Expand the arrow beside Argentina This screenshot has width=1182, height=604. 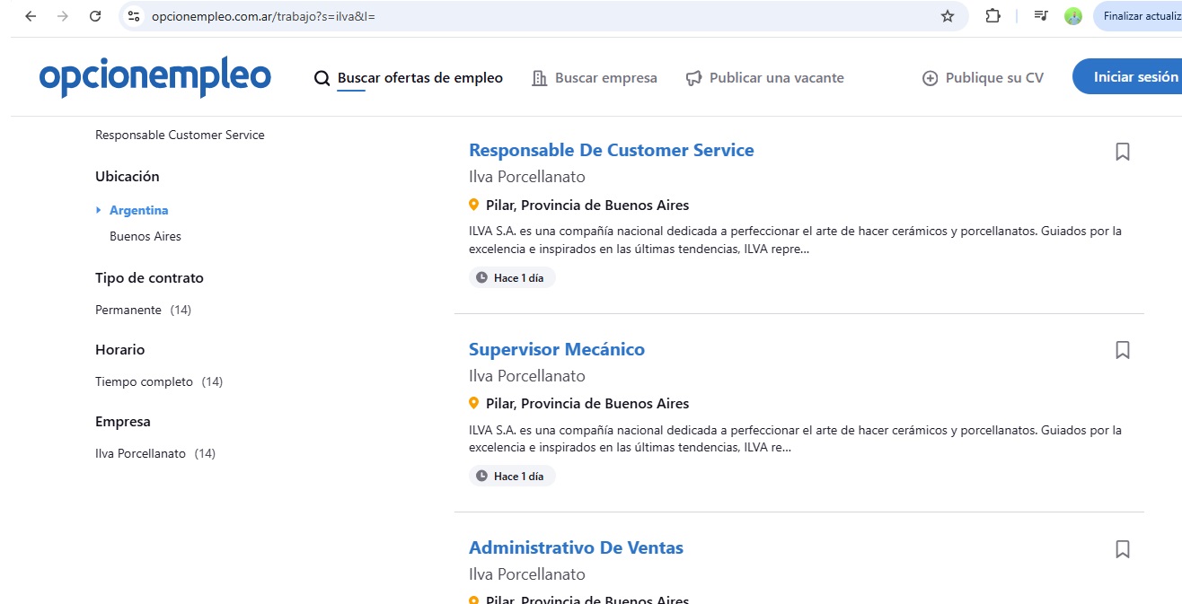[99, 210]
